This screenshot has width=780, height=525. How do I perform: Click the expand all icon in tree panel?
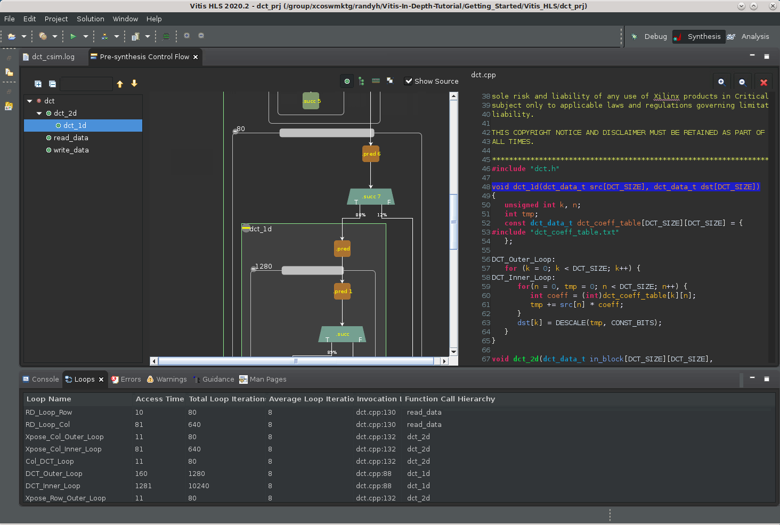coord(38,84)
